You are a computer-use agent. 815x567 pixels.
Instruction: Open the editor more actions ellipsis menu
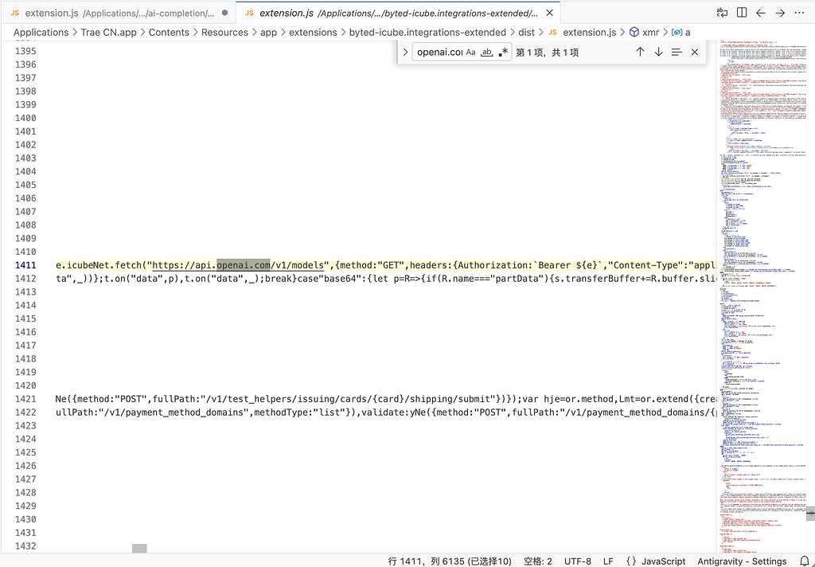pos(799,13)
